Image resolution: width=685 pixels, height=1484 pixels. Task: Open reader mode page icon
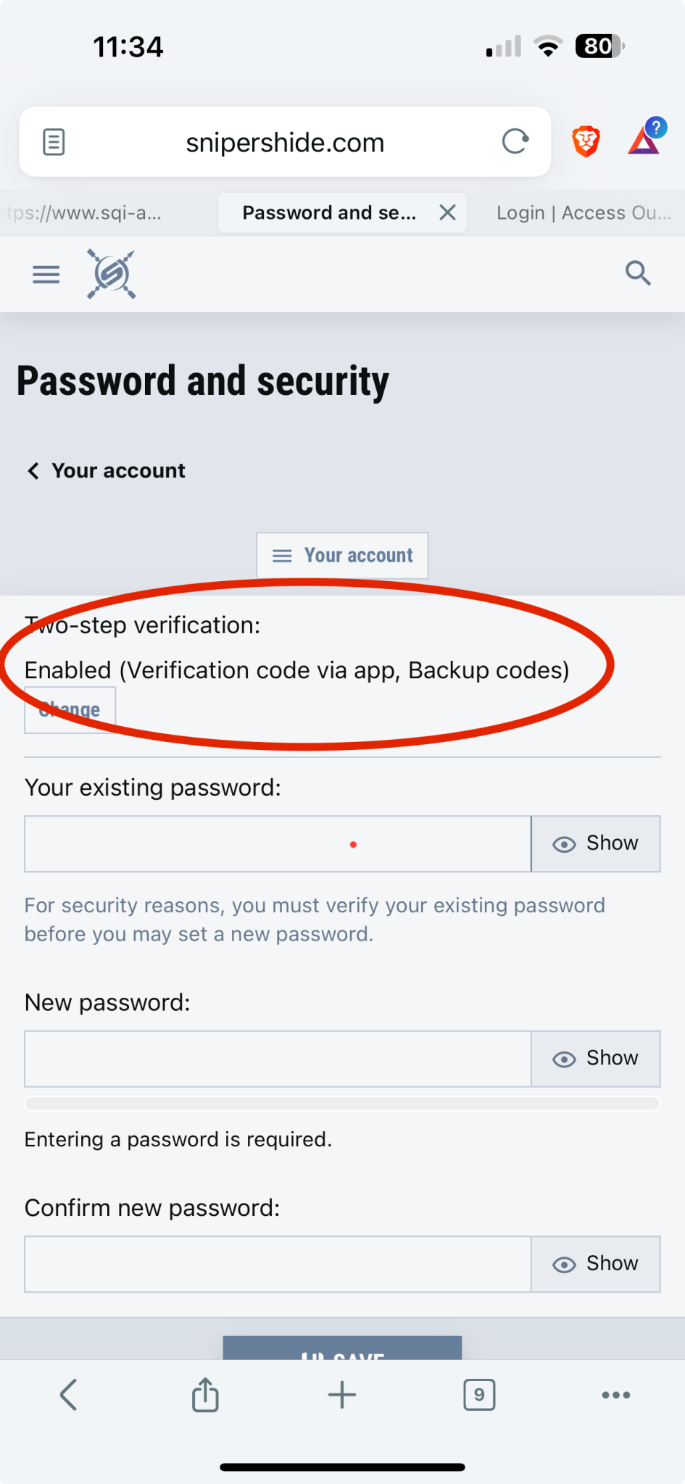(54, 142)
